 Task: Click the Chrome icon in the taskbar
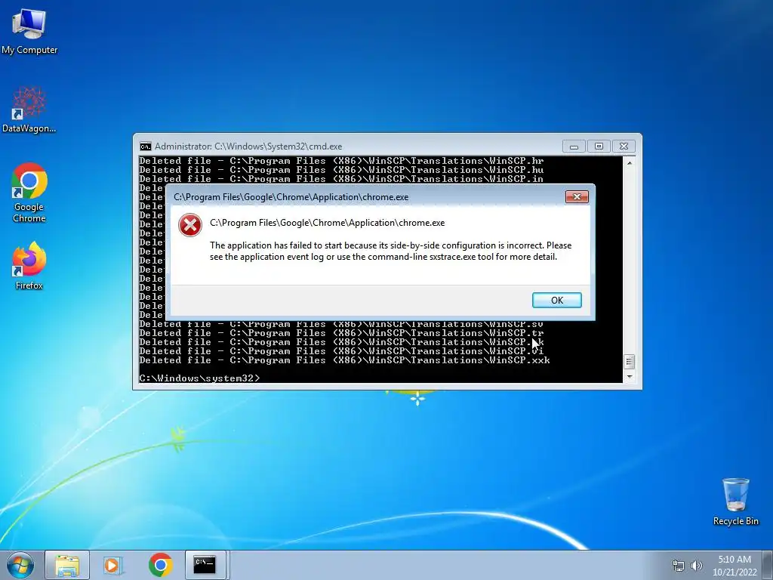point(160,565)
